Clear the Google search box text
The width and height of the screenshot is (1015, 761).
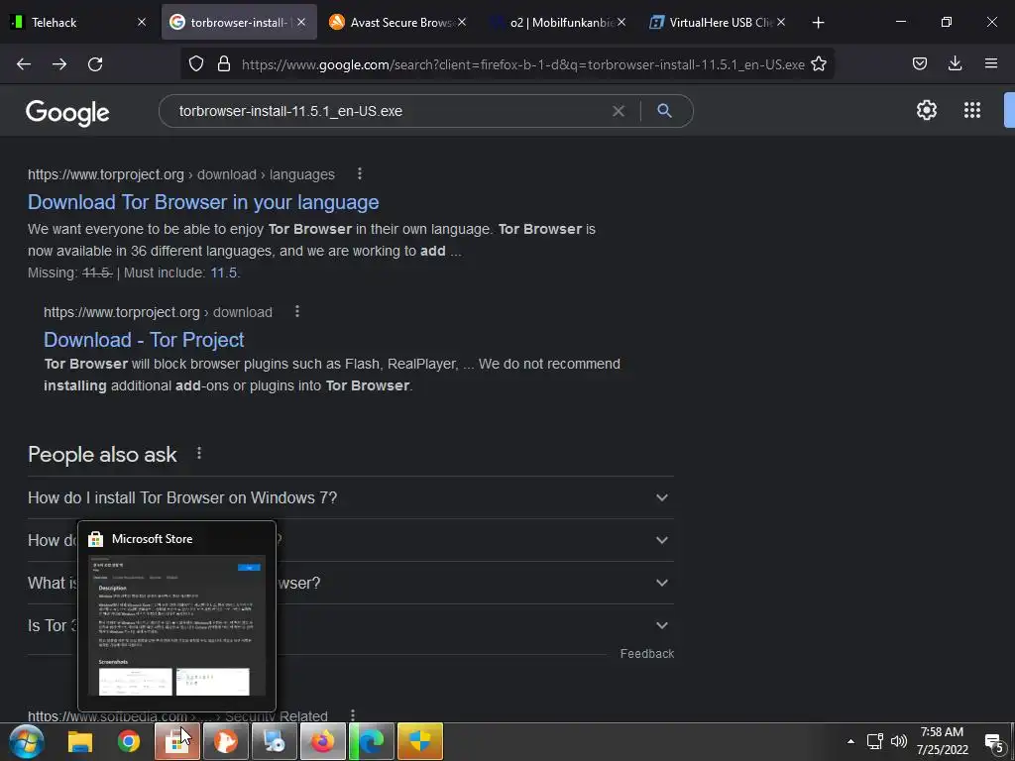(619, 111)
